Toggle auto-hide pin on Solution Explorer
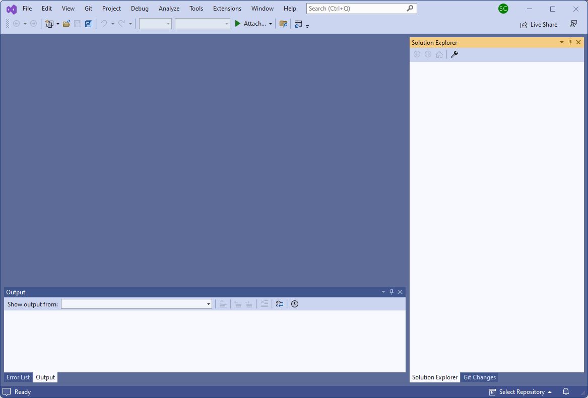The width and height of the screenshot is (588, 398). (570, 42)
